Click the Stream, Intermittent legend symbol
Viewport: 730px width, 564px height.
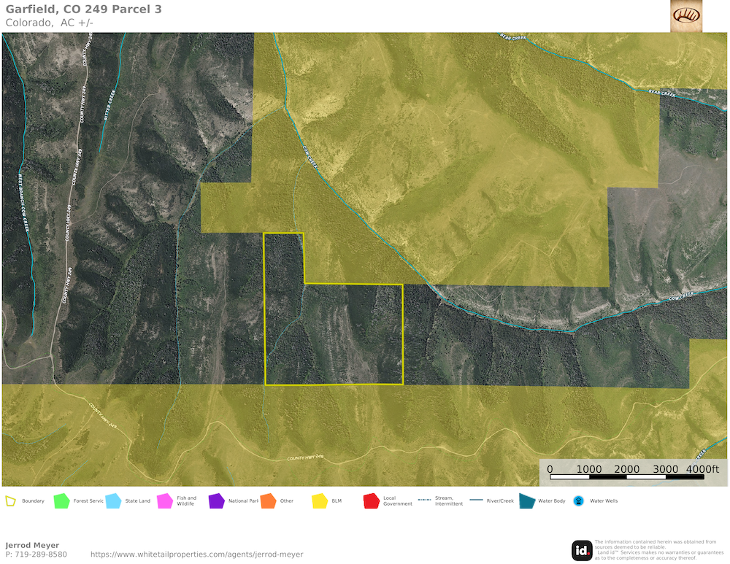coord(424,501)
